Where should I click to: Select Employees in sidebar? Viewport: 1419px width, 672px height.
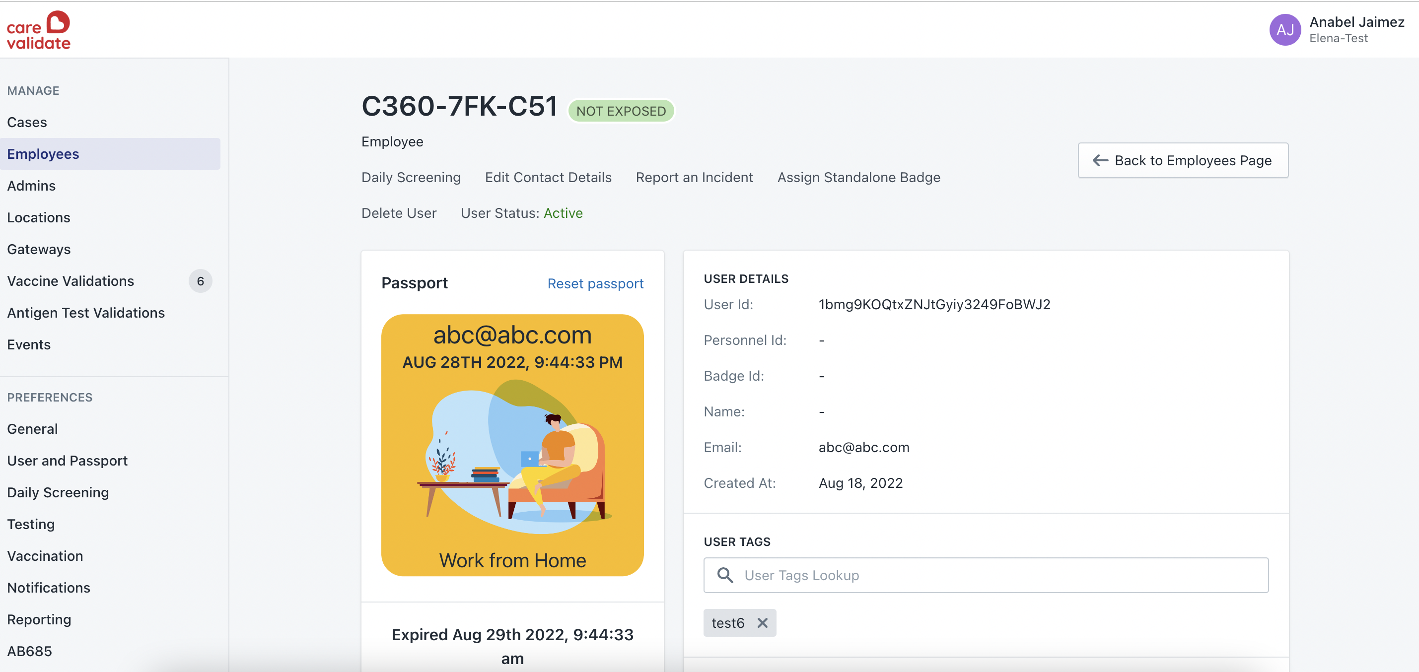(110, 154)
